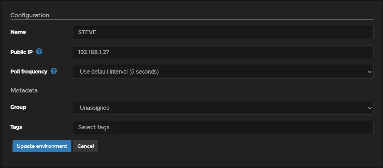Click the Name field label

coord(18,32)
